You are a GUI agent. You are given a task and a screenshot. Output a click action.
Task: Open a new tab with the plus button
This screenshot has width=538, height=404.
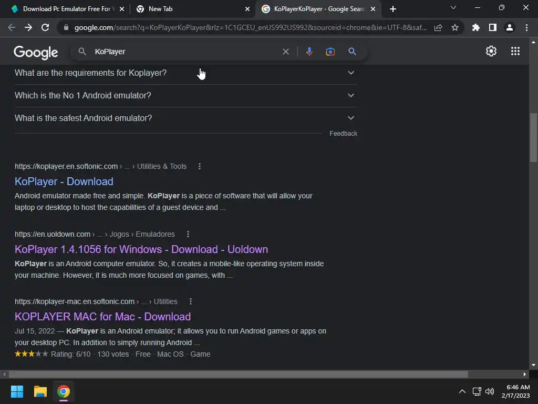[393, 9]
